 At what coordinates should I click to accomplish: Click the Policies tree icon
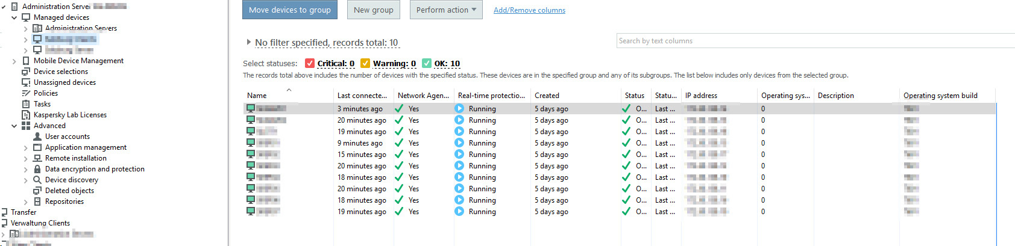pyautogui.click(x=26, y=93)
